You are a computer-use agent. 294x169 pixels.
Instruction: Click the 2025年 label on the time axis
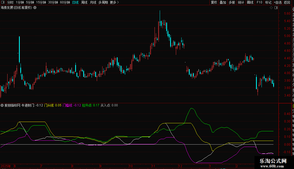point(6,166)
